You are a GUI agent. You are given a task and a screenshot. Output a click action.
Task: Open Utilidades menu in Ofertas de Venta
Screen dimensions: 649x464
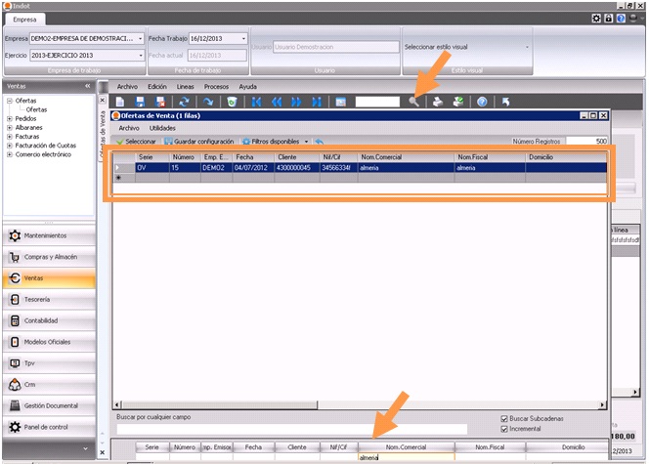[162, 128]
